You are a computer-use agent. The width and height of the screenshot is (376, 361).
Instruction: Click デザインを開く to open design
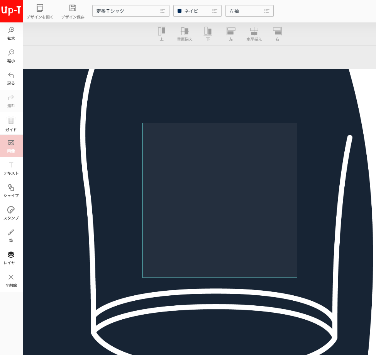tap(40, 11)
